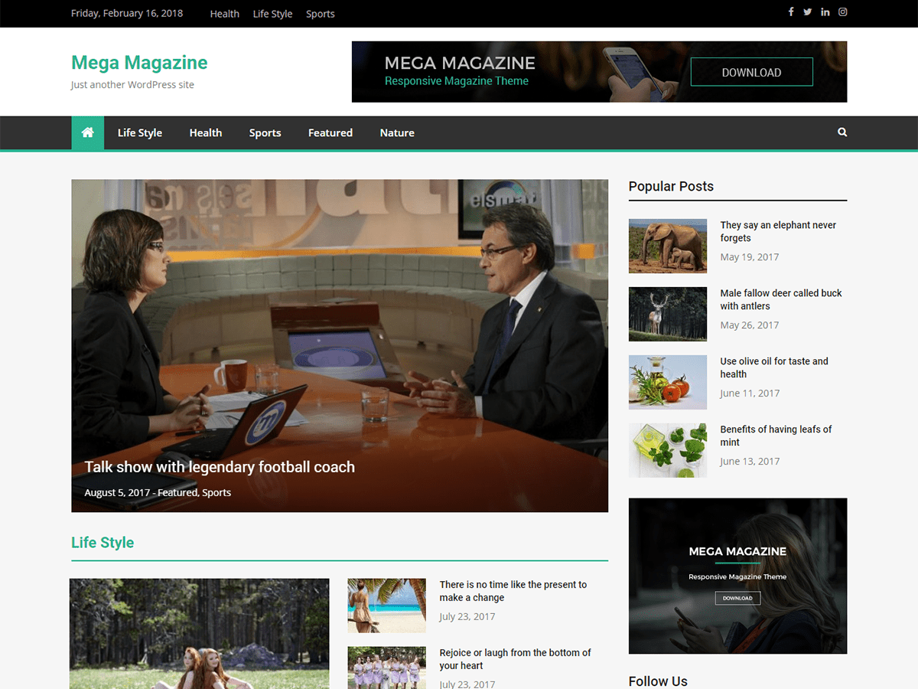
Task: Select Life Style in main navigation
Action: coord(140,132)
